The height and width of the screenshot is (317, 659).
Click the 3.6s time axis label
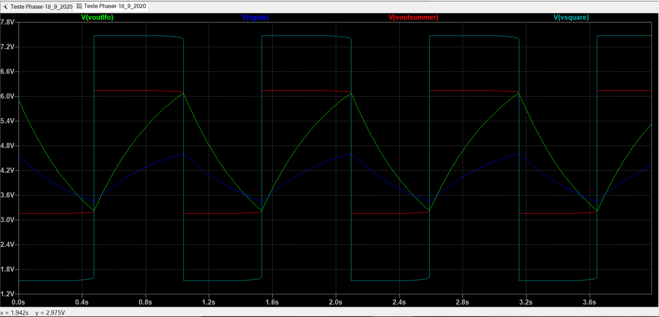589,302
